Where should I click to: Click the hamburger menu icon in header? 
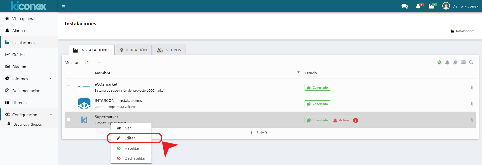[x=64, y=7]
